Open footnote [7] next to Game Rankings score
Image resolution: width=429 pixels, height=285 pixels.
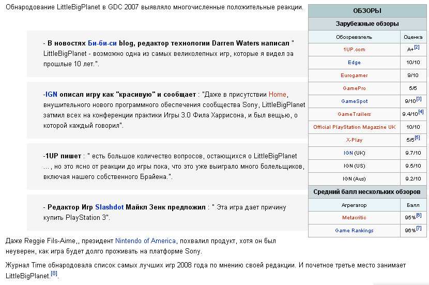(419, 228)
